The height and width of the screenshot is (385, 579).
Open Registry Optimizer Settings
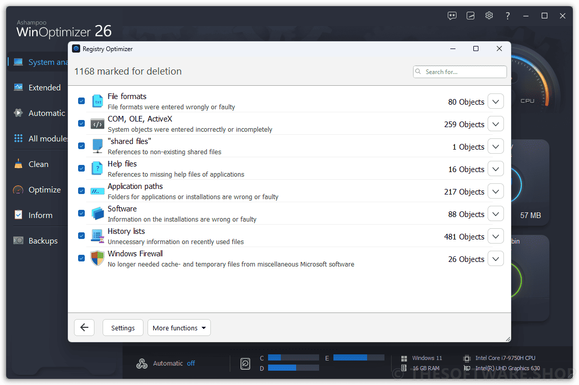click(x=123, y=328)
